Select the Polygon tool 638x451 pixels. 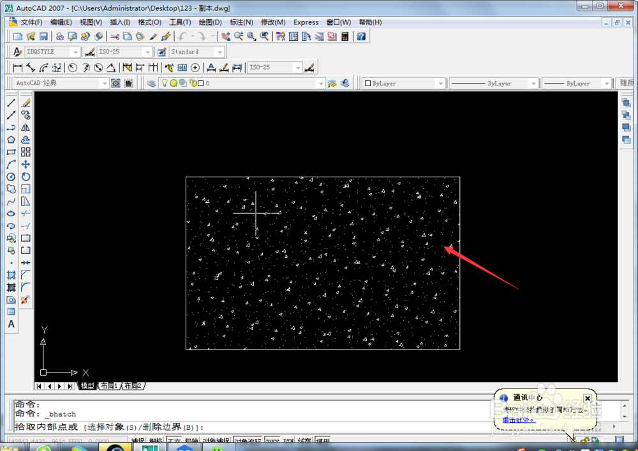11,140
